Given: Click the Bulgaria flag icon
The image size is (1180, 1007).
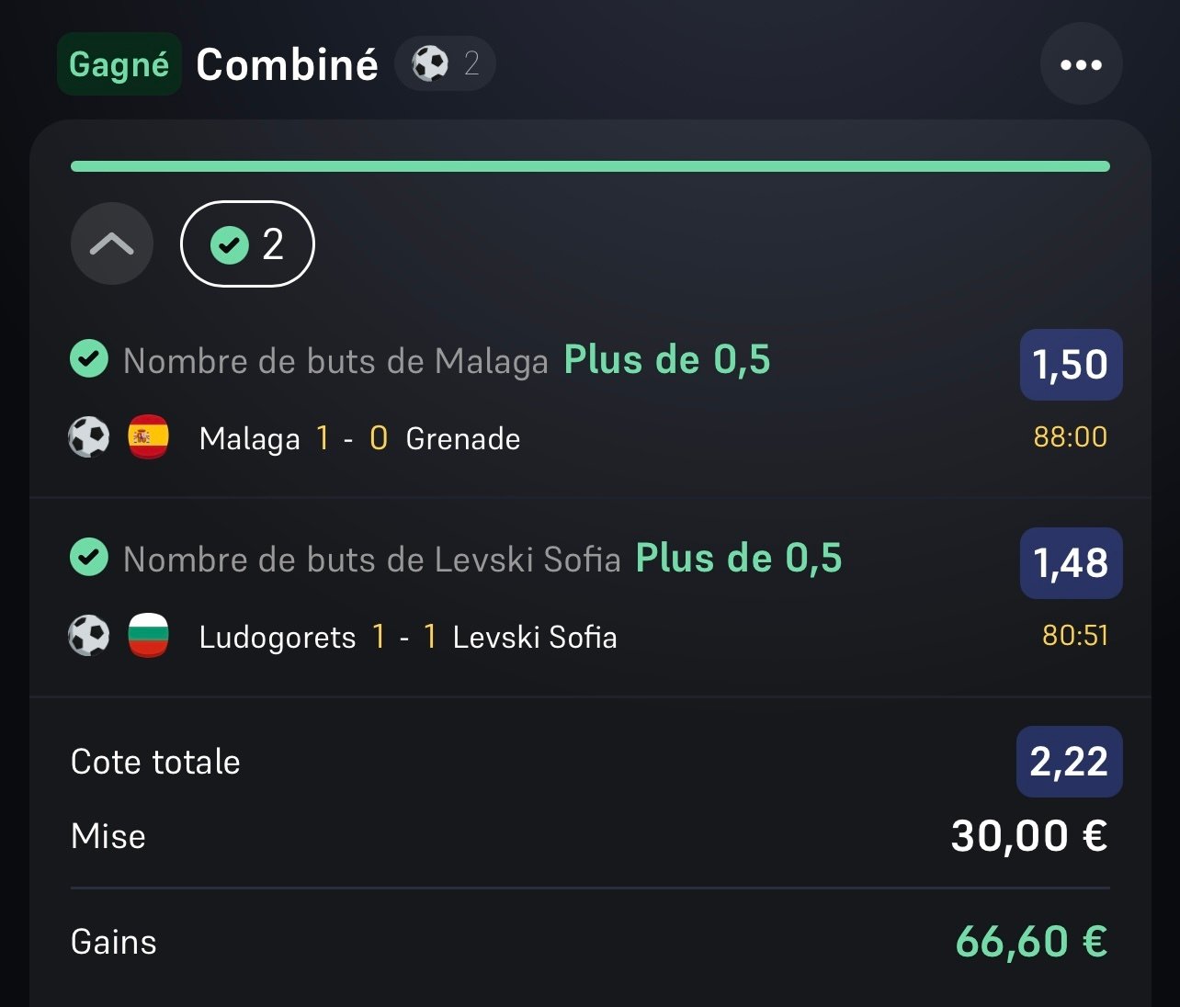Looking at the screenshot, I should 148,636.
